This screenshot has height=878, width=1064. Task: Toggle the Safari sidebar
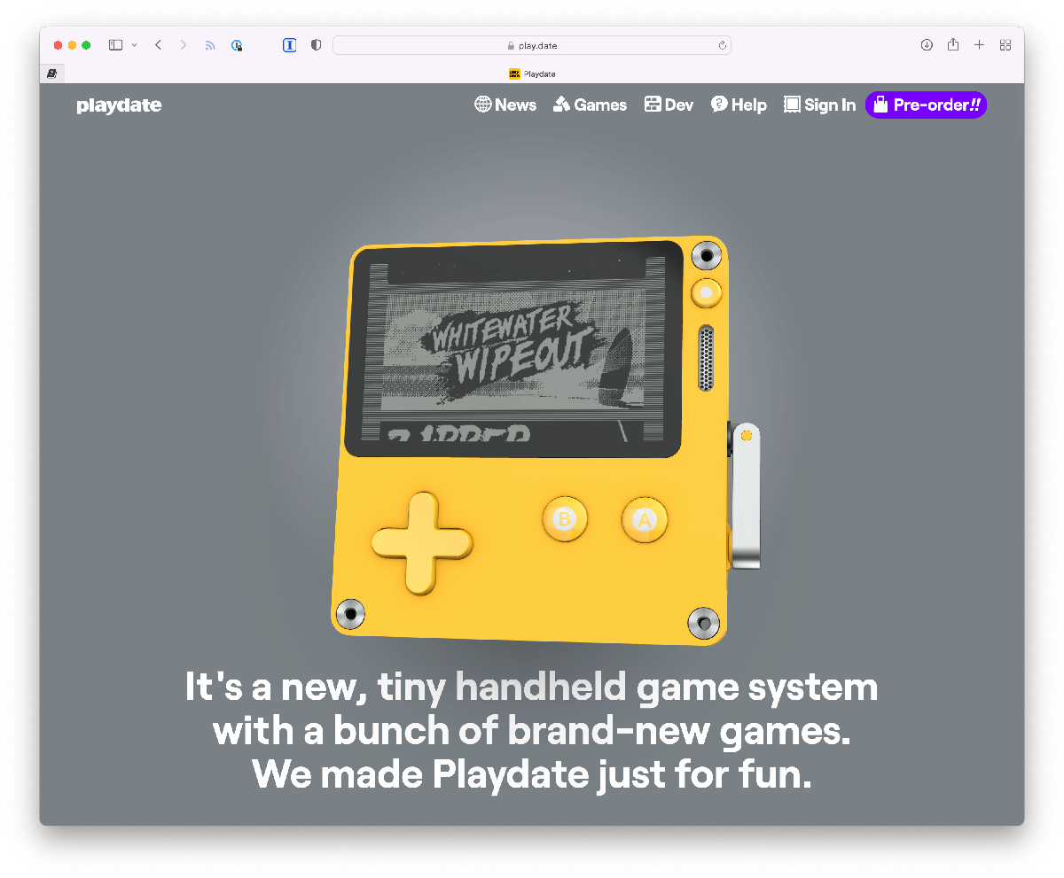(x=115, y=45)
